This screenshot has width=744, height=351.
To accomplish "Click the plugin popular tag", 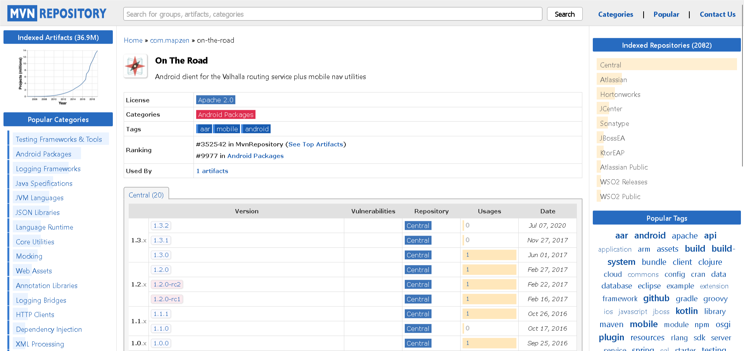I will [611, 337].
